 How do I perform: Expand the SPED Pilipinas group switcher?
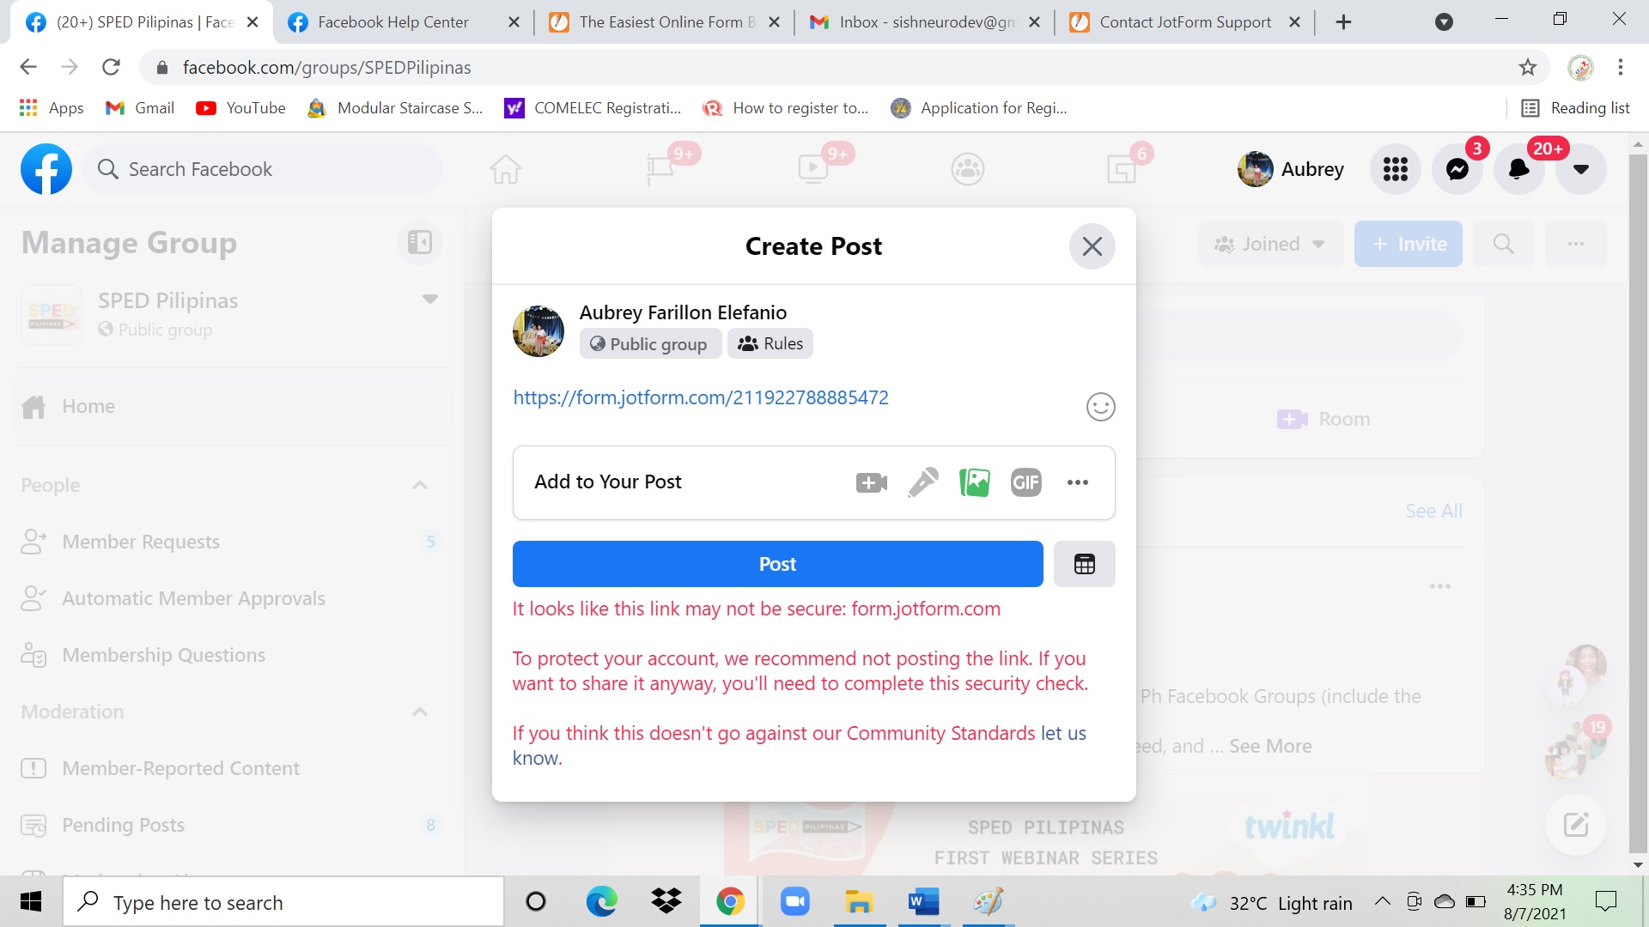click(x=430, y=300)
